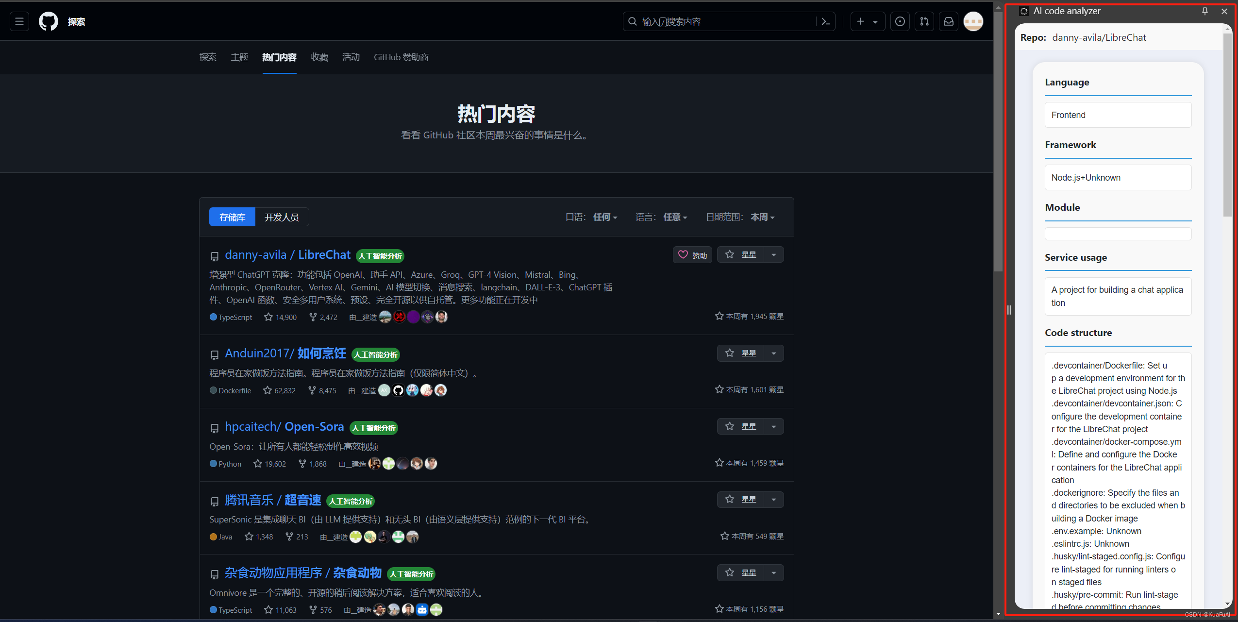The image size is (1238, 622).
Task: Click the Framework field Node.js+Unknown
Action: (x=1118, y=178)
